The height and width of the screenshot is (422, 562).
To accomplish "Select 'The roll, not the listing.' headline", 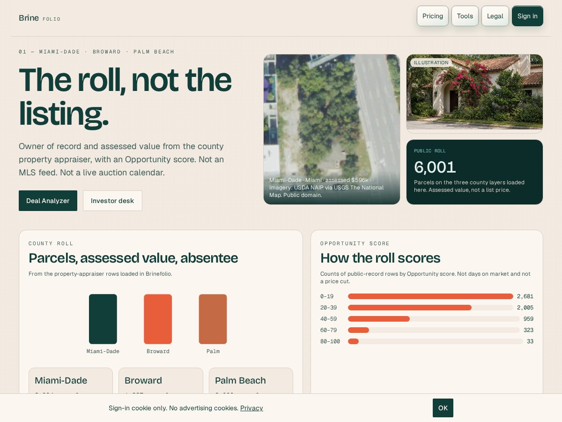I will coord(125,97).
